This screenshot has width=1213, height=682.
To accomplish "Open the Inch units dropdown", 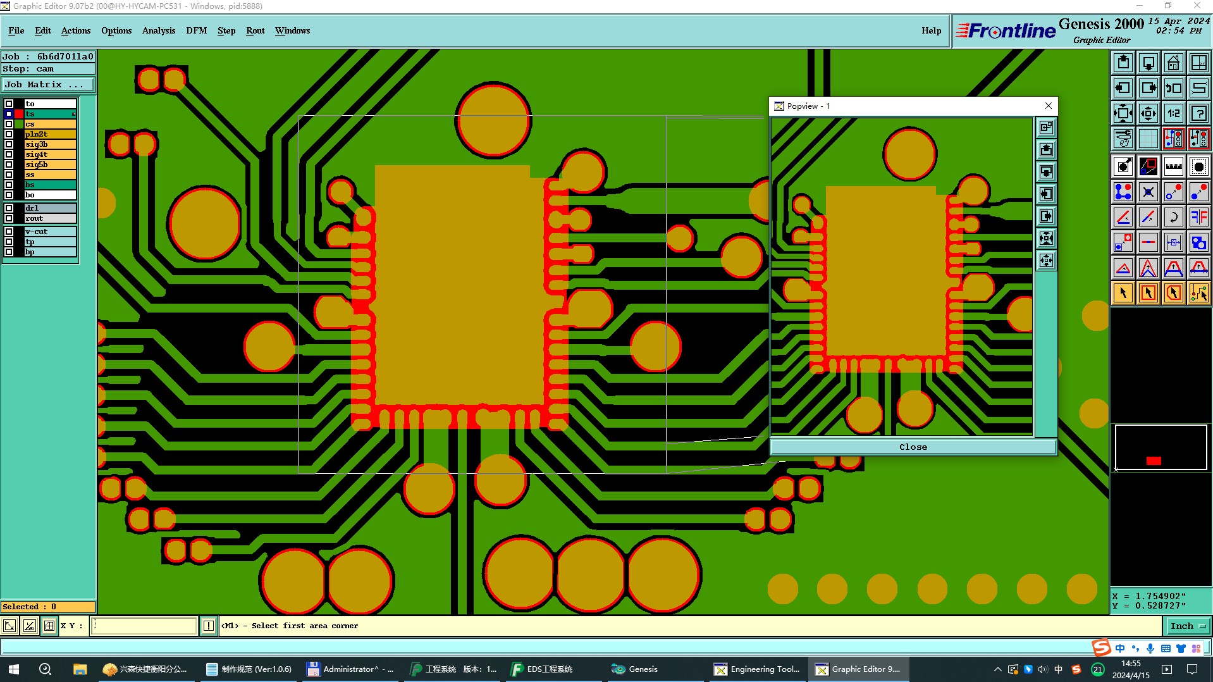I will tap(1188, 626).
